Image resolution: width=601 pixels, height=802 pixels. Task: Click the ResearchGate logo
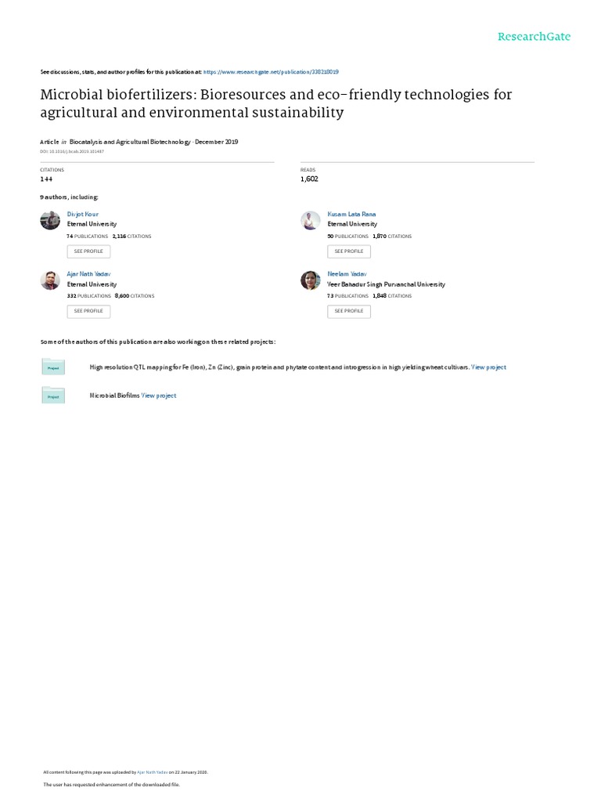point(534,37)
